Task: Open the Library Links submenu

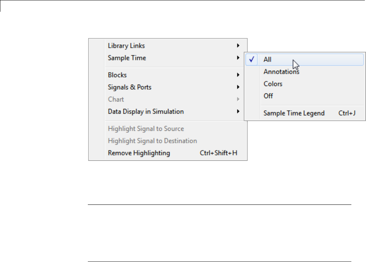Action: (x=126, y=46)
